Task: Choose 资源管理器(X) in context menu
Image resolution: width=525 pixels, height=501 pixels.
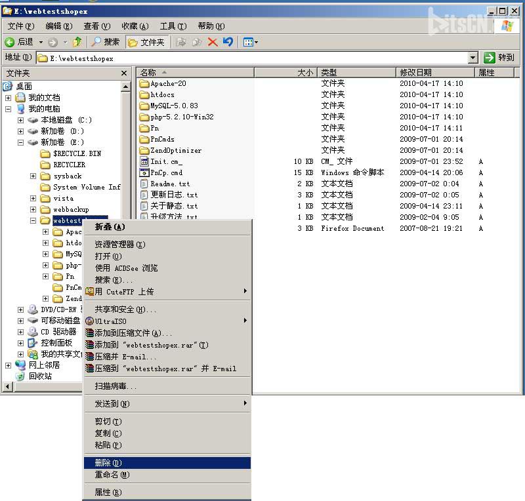Action: pyautogui.click(x=167, y=245)
